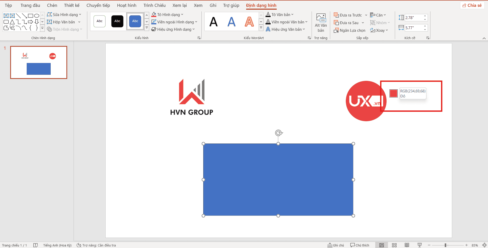Screen dimensions: 488x248
Task: Switch to the Trình Chiếu tab
Action: pyautogui.click(x=154, y=5)
